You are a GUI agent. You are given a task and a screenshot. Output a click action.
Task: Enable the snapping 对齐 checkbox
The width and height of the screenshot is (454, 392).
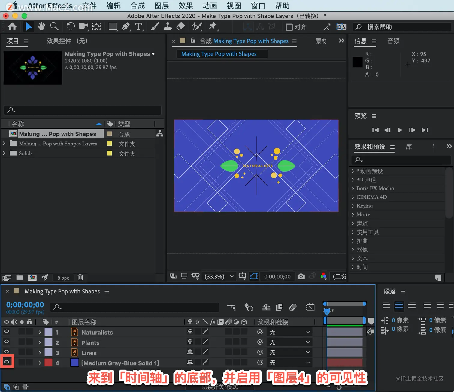[289, 27]
